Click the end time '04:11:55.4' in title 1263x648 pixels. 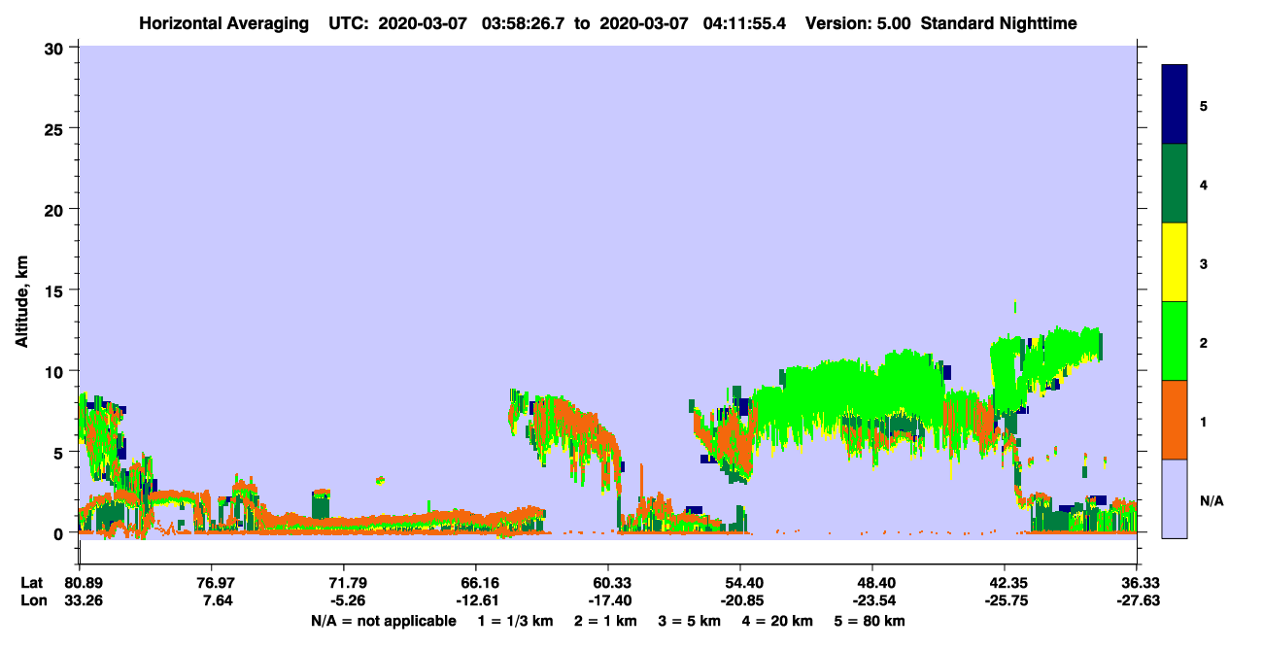pyautogui.click(x=744, y=23)
